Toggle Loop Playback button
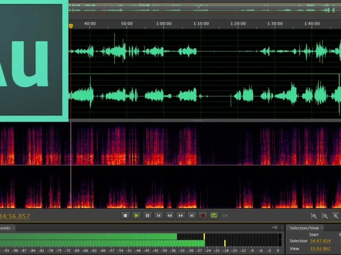Screen dimensions: 341x255 coord(214,216)
